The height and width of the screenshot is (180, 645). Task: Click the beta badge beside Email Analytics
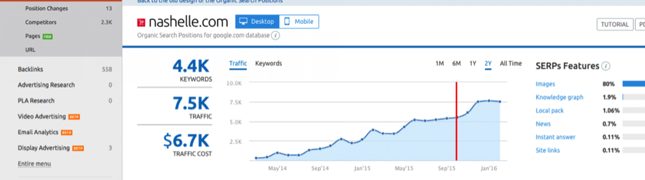pyautogui.click(x=67, y=133)
